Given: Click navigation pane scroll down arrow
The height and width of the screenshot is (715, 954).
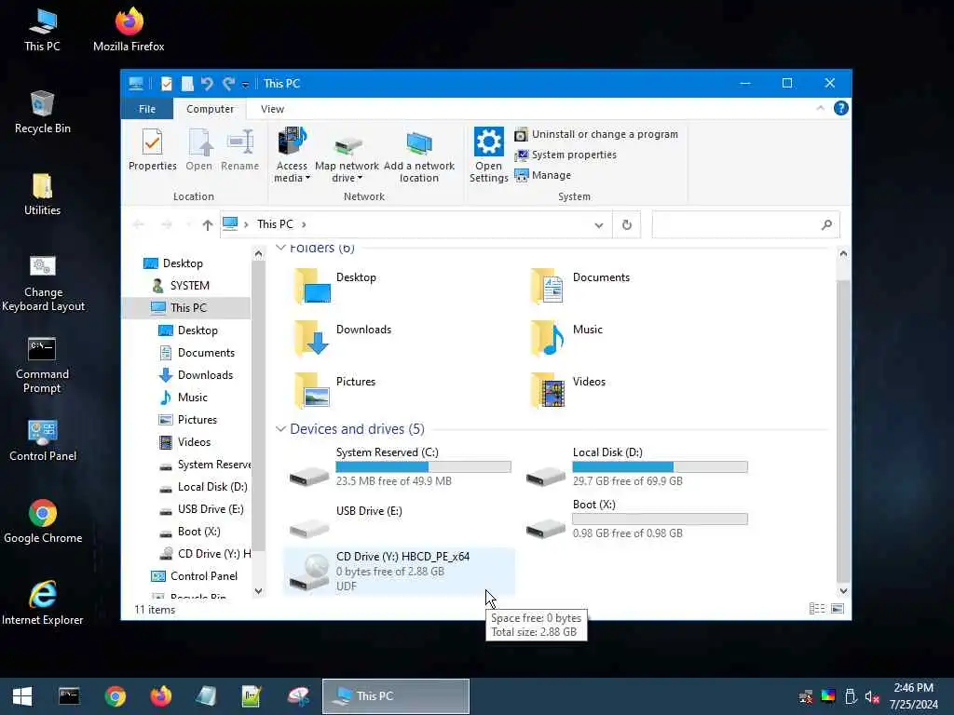Looking at the screenshot, I should pos(259,591).
